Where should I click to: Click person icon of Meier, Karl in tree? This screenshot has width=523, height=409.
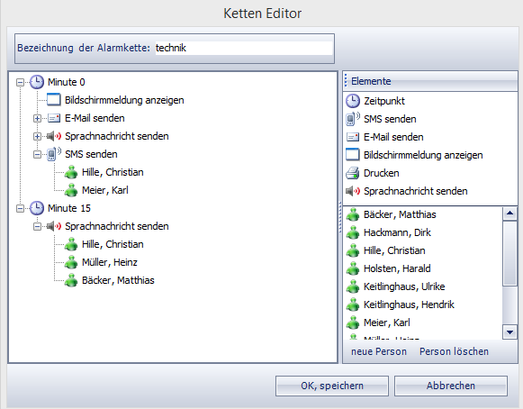pyautogui.click(x=71, y=190)
